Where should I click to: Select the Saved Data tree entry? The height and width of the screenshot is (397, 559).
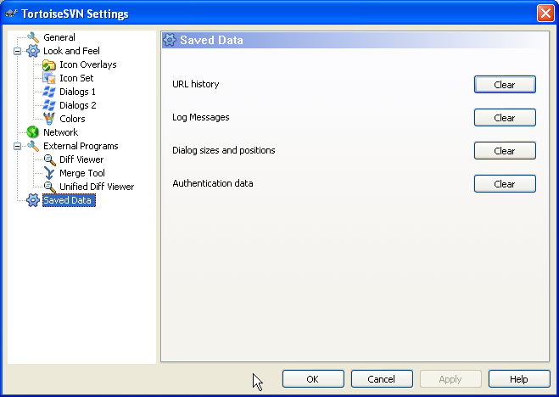pos(68,200)
